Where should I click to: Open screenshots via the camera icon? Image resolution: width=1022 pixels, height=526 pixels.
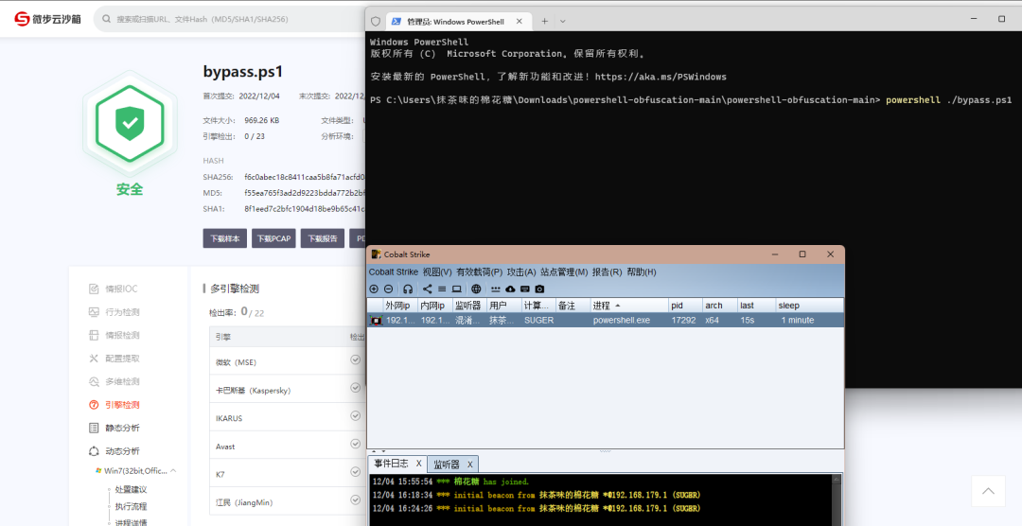[x=539, y=289]
